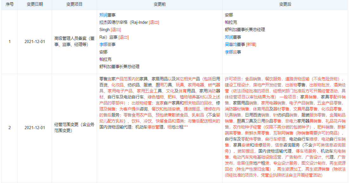
Task: Click the 经营范围变更 change item cell
Action: point(74,128)
